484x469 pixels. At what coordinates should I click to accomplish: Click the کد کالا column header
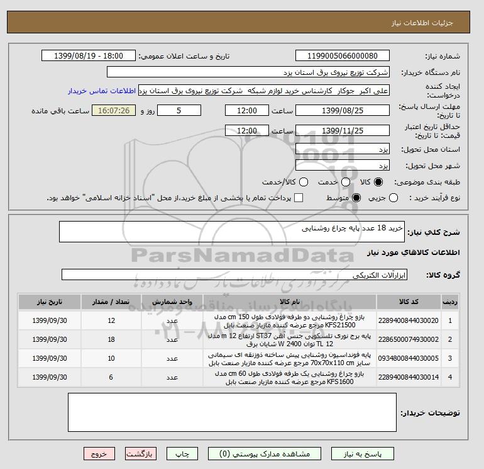[409, 302]
